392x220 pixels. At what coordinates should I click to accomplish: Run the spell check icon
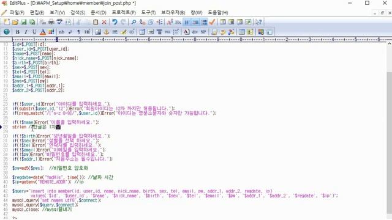pyautogui.click(x=59, y=22)
